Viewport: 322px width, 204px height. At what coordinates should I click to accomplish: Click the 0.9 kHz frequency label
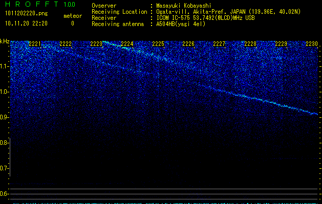click(x=5, y=117)
